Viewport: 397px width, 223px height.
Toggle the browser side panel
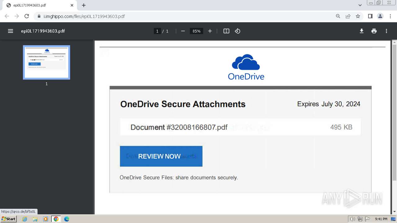click(370, 16)
